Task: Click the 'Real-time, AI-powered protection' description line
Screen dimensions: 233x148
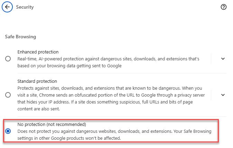Action: click(108, 59)
